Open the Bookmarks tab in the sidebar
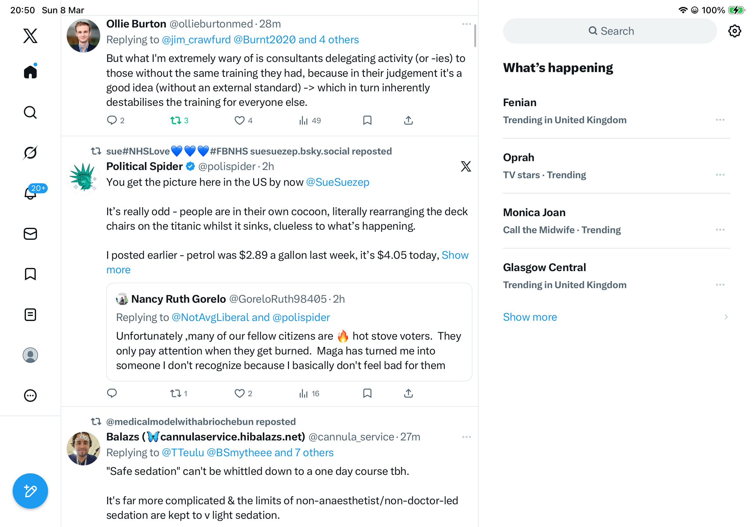This screenshot has height=527, width=755. (x=30, y=274)
